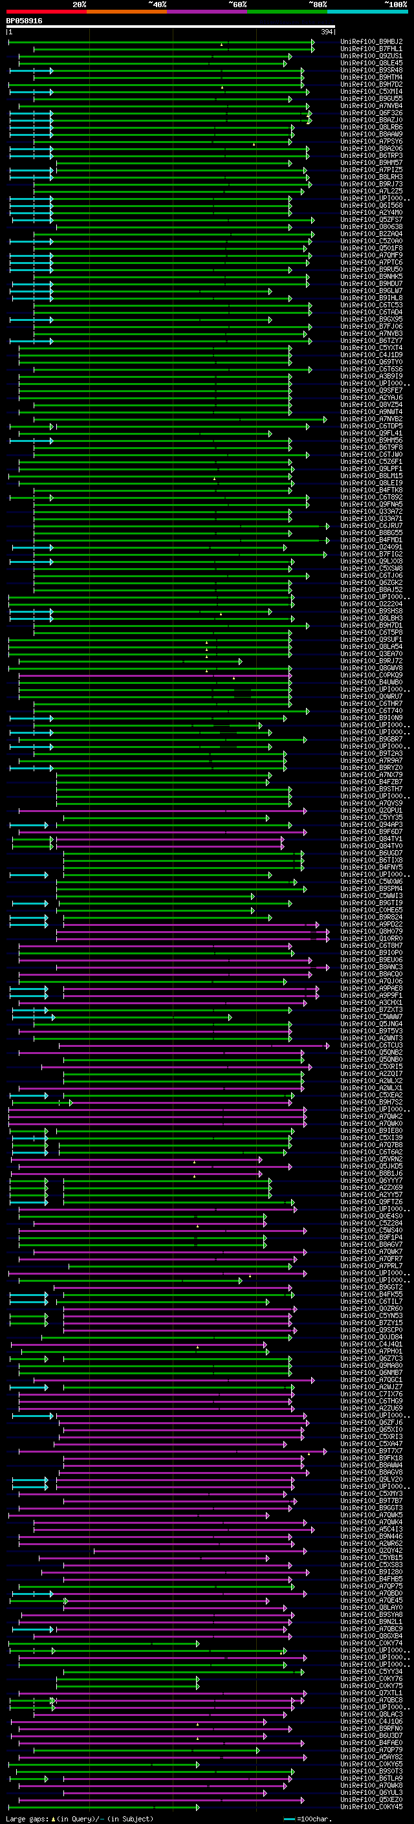Select the UniRef100_A7PTC6 row label
The image size is (414, 1824).
pos(371,263)
